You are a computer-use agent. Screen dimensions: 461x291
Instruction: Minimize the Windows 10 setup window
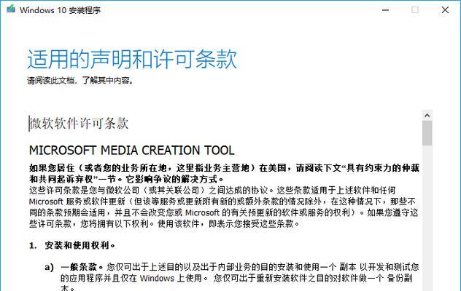385,10
